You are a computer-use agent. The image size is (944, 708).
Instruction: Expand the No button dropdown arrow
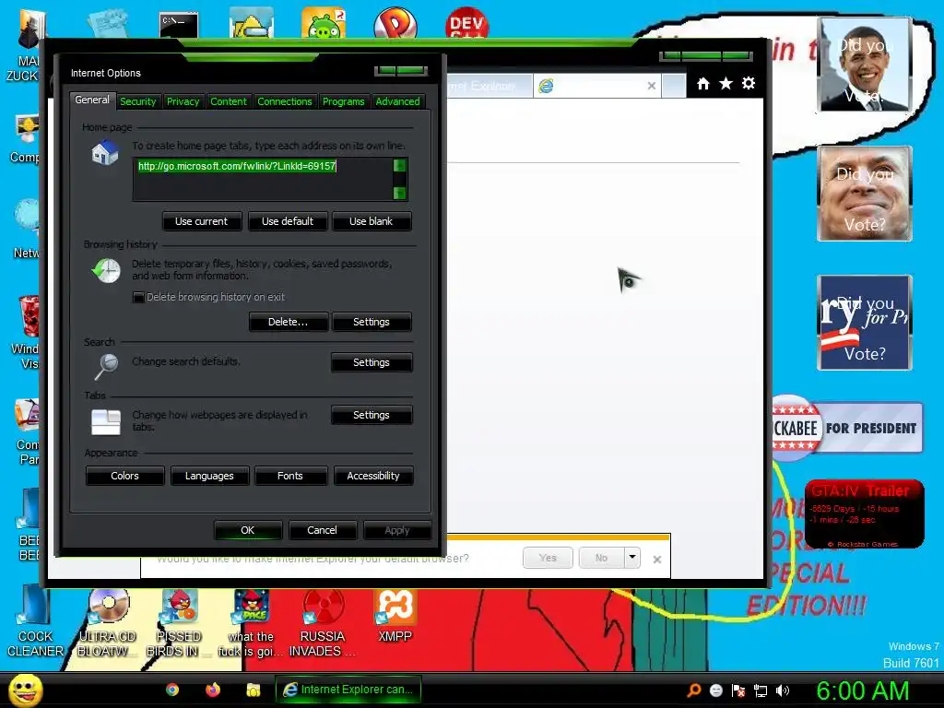632,558
